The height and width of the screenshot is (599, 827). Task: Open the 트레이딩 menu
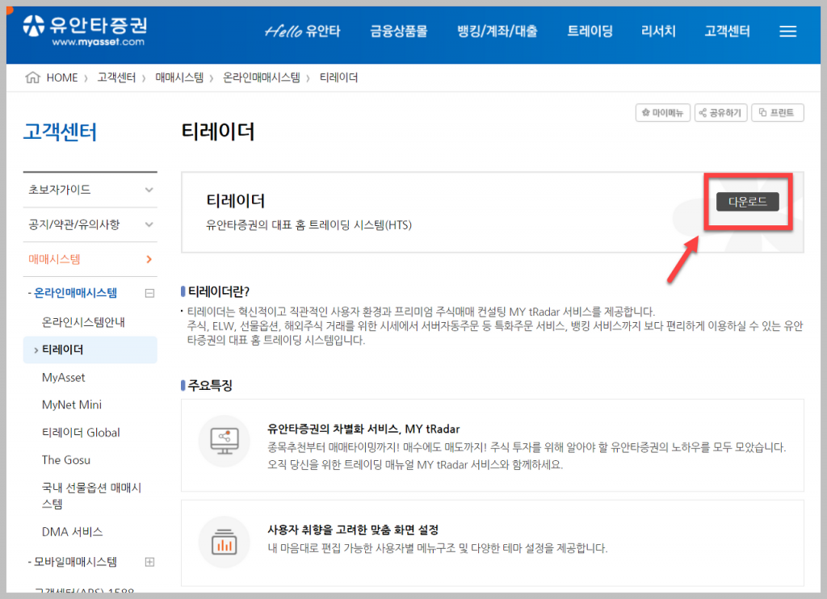click(590, 31)
